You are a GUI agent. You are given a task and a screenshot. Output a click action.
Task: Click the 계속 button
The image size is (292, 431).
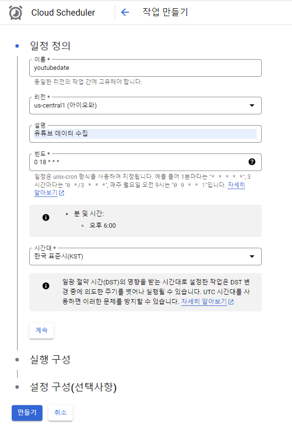coord(42,330)
